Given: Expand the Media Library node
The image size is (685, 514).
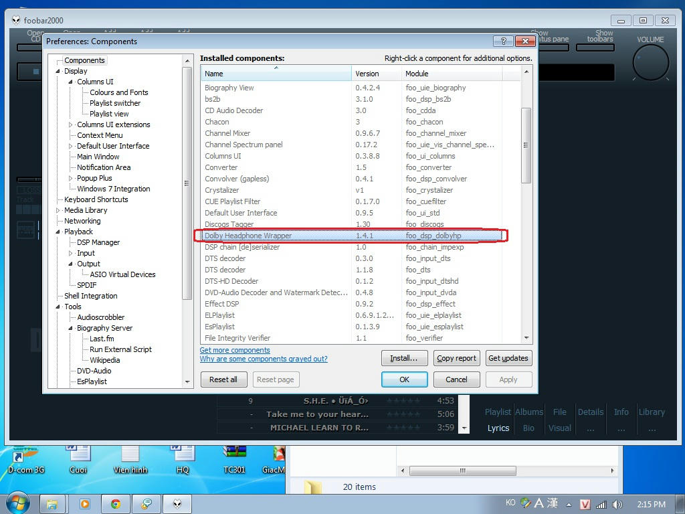Looking at the screenshot, I should tap(58, 210).
